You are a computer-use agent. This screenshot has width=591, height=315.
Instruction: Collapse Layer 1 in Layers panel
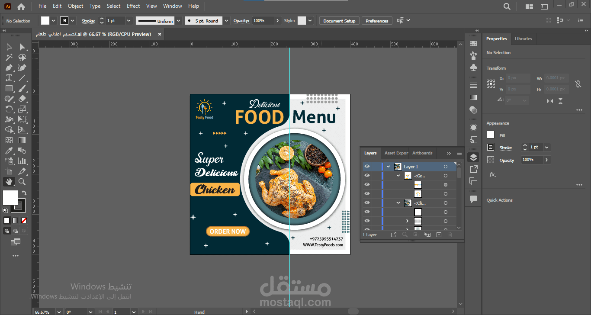(x=389, y=167)
